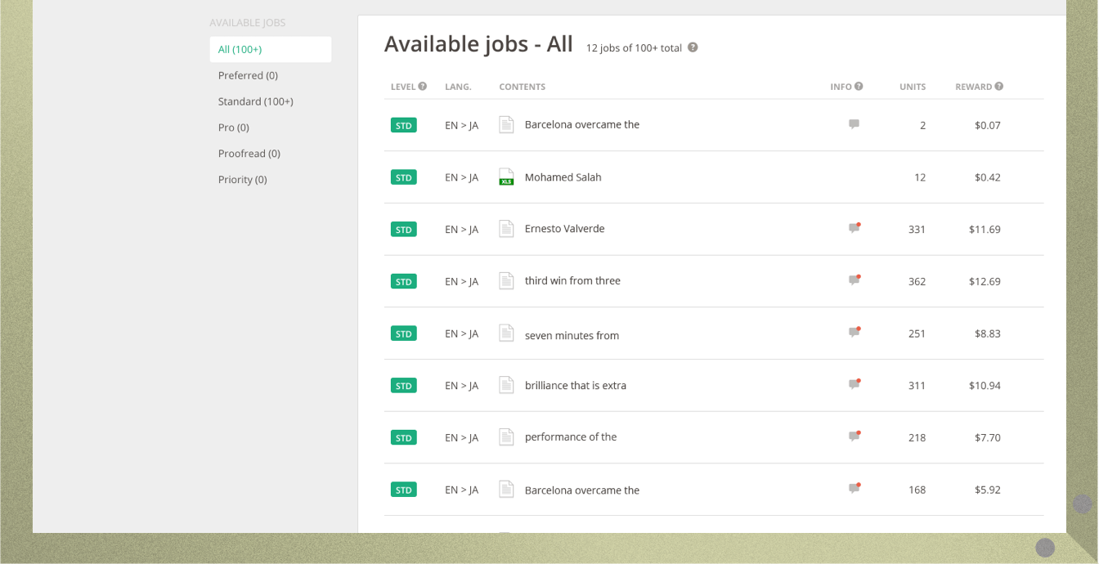Open the Proofread (0) category
The height and width of the screenshot is (564, 1099).
(x=249, y=154)
